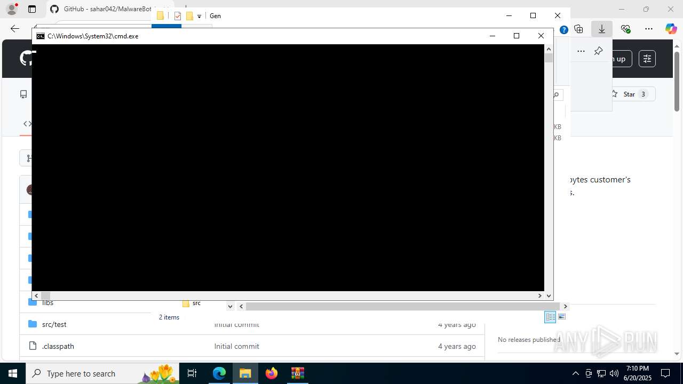Click right arrow of cmd.exe horizontal scrollbar
Screen dimensions: 683x384
tap(539, 295)
